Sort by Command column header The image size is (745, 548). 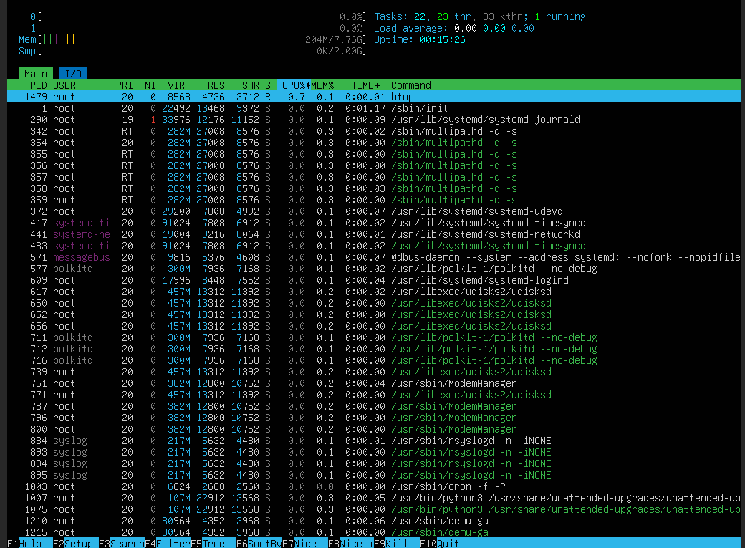pos(411,85)
